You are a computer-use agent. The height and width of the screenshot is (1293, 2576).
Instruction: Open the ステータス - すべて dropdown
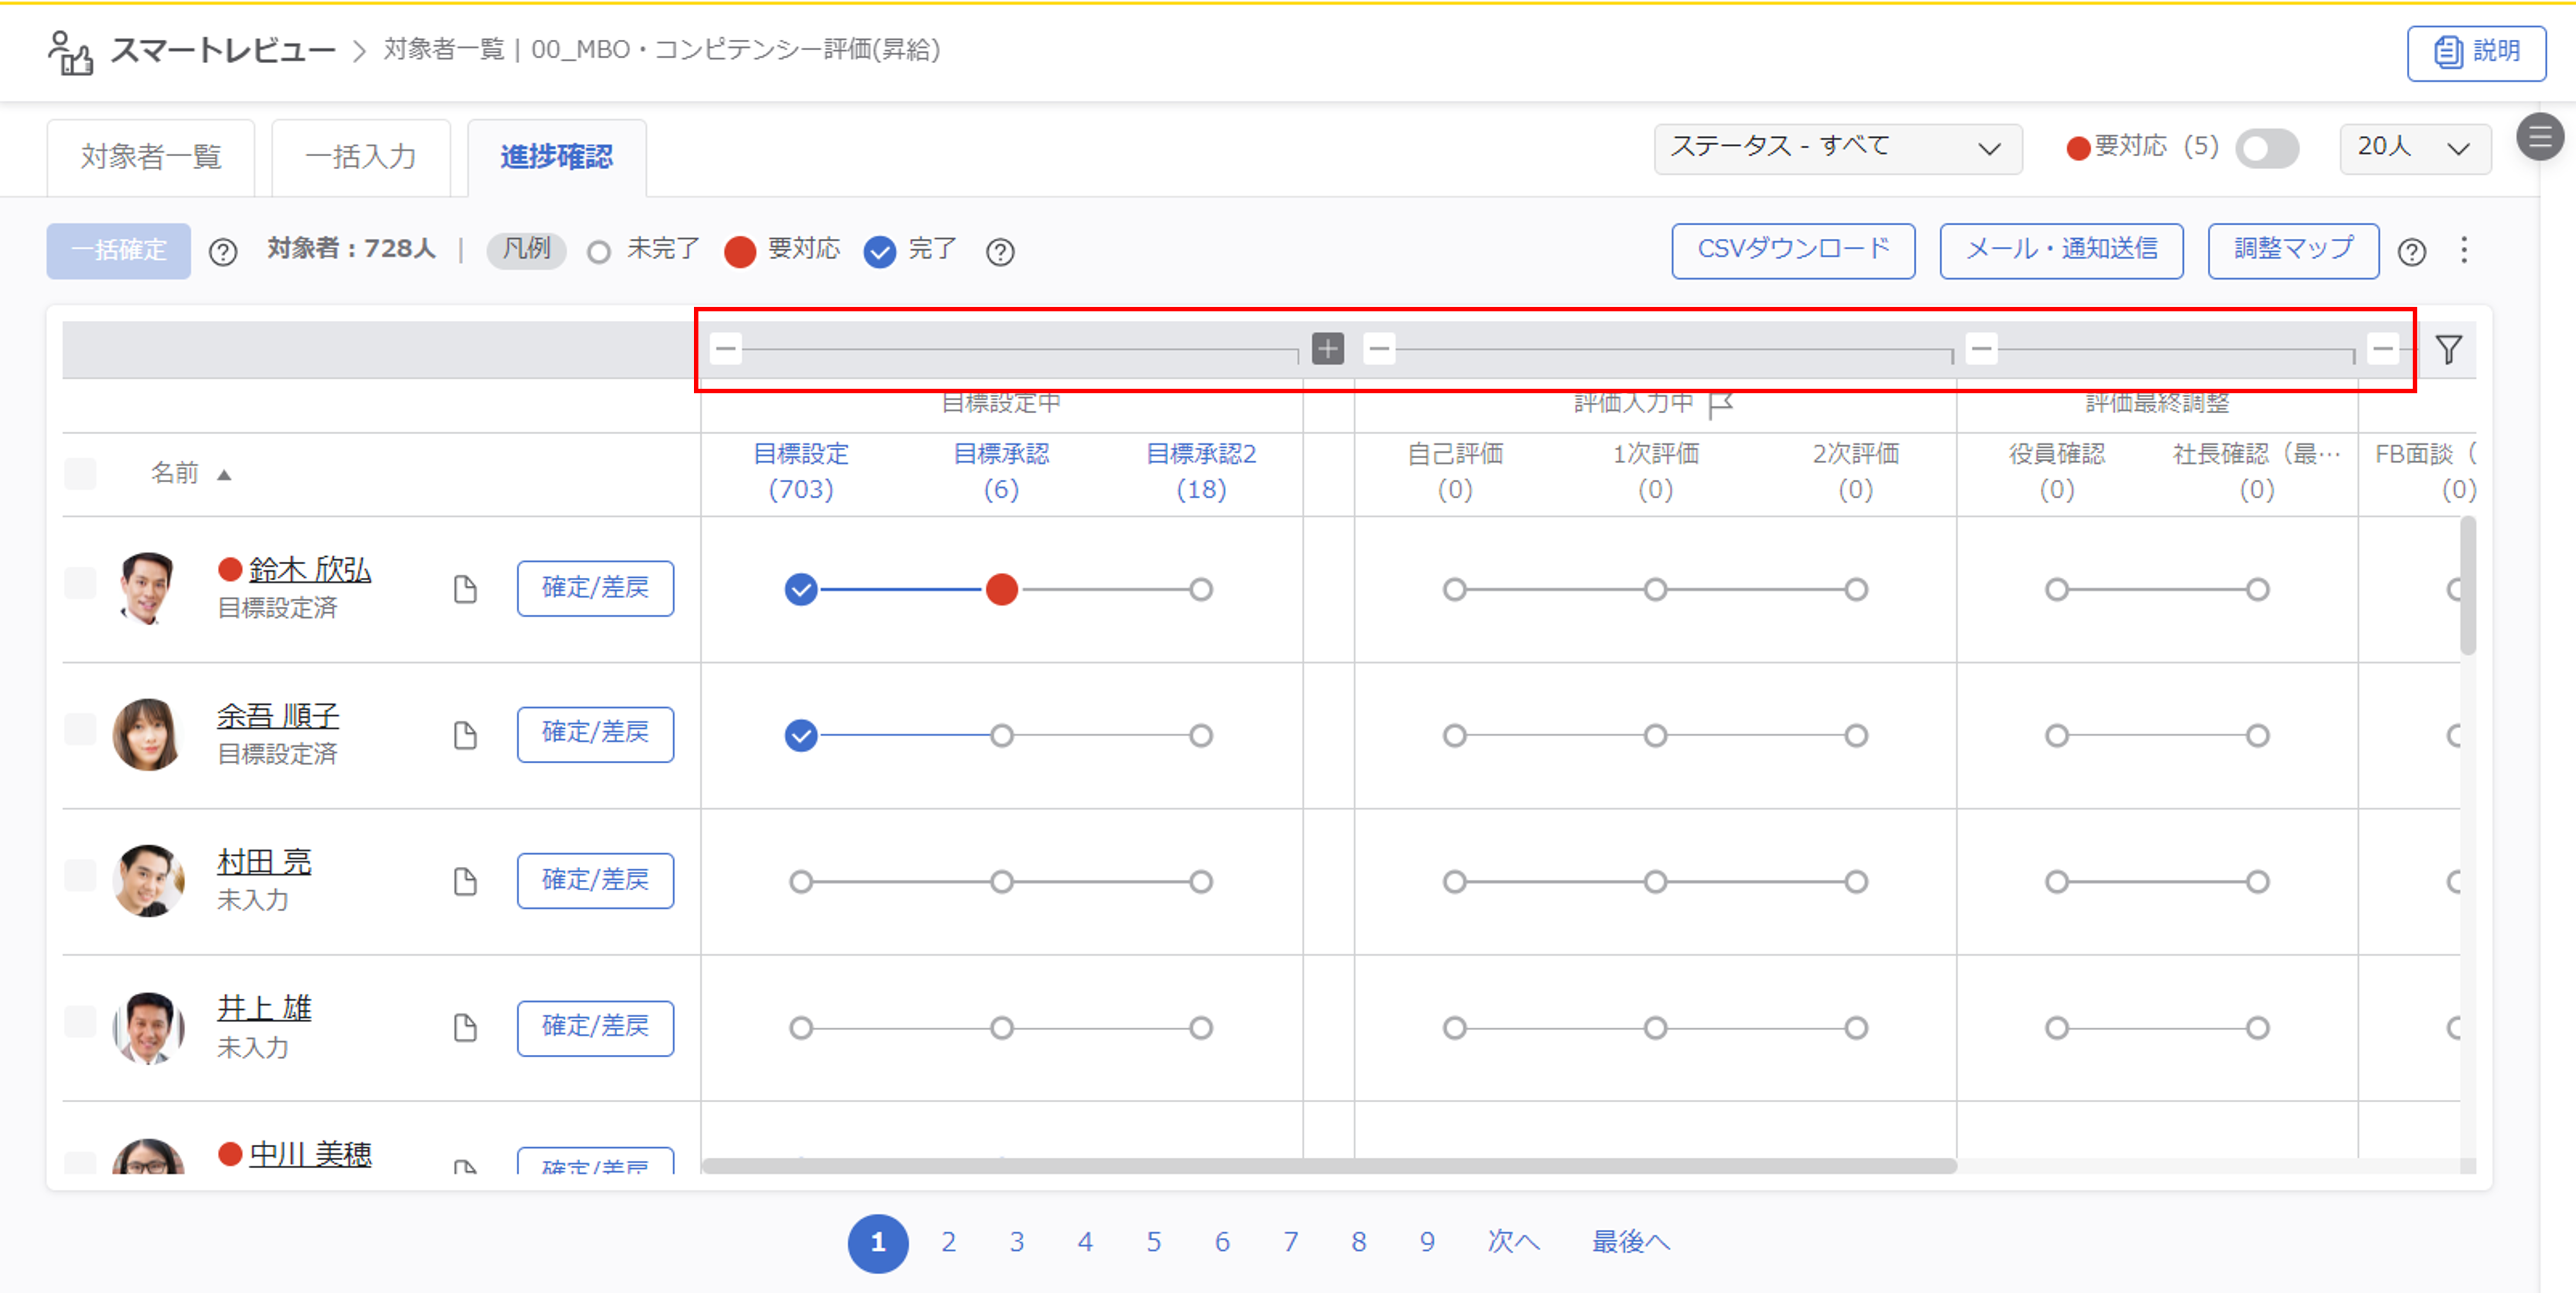(x=1837, y=148)
